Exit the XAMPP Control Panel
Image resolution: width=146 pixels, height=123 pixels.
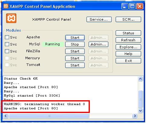coord(128,61)
